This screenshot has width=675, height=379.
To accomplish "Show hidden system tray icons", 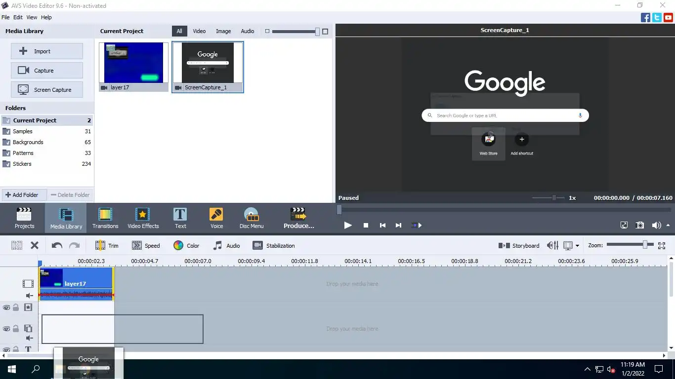I will pos(587,369).
